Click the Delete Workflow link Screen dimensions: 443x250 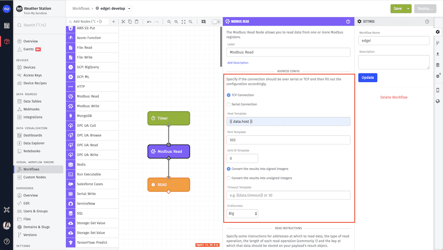coord(394,97)
